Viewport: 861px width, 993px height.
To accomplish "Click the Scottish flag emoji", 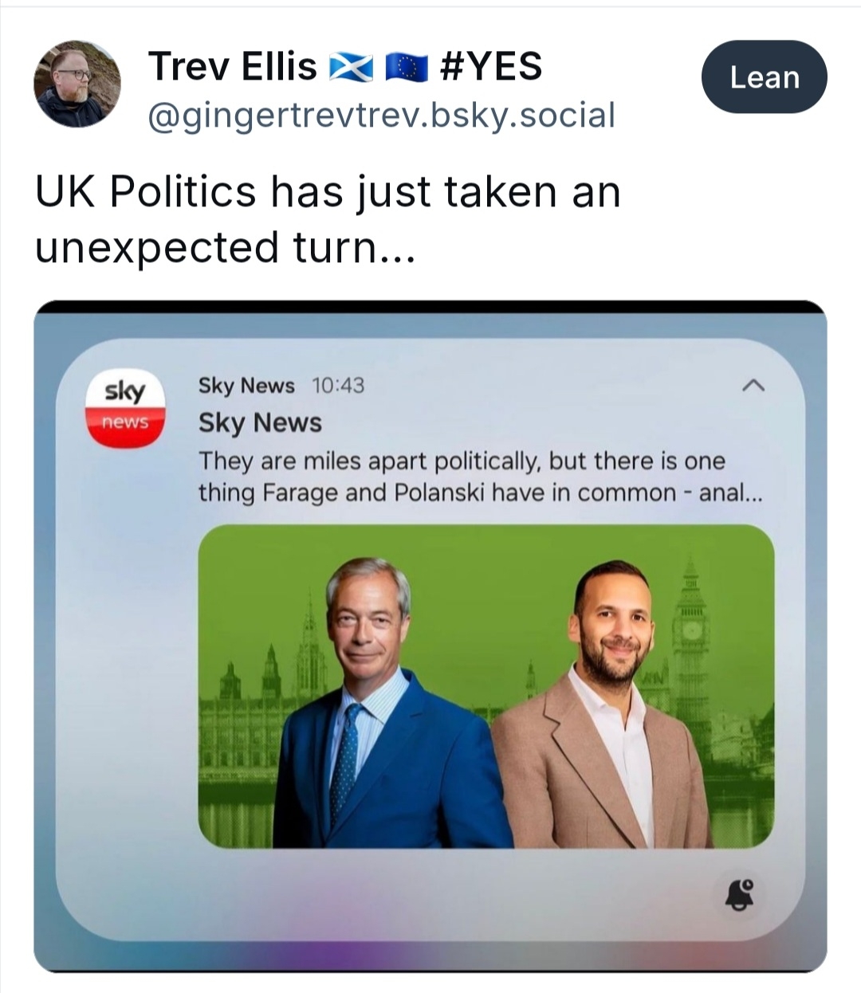I will pyautogui.click(x=351, y=68).
